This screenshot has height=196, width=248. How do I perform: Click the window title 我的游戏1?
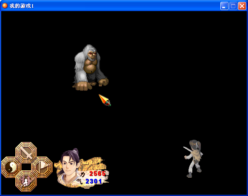(21, 6)
